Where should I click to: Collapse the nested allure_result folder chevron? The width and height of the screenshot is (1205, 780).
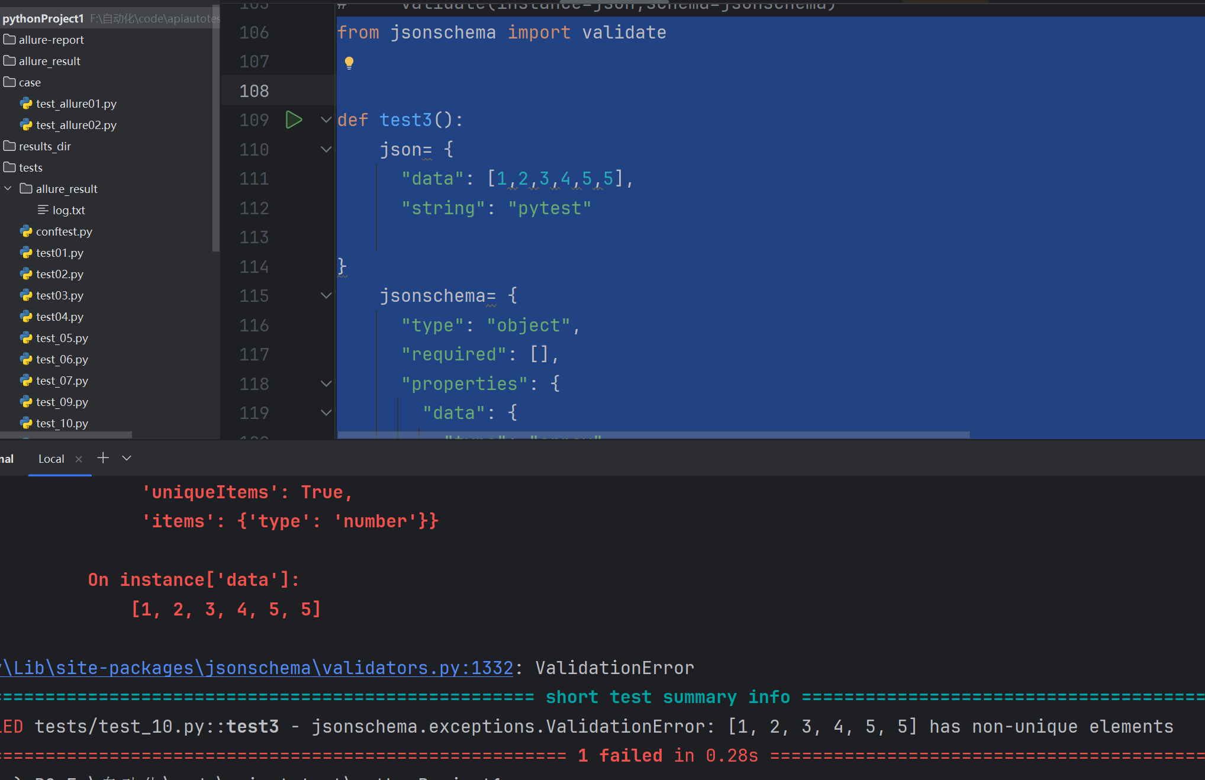(8, 189)
